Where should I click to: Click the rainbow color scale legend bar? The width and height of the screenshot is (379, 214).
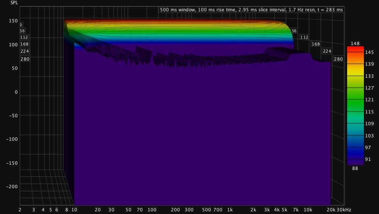pyautogui.click(x=356, y=106)
